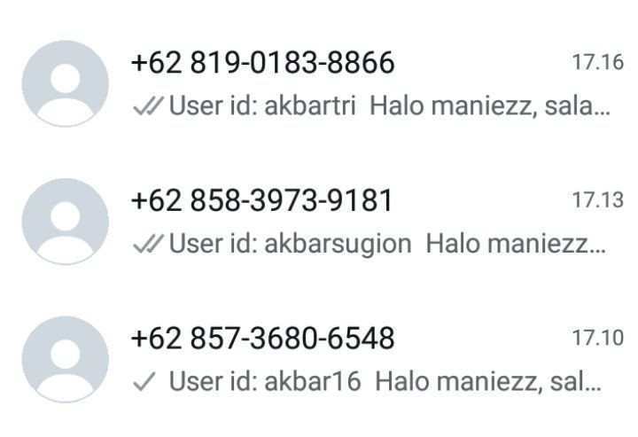Select the 'User id: akbartri' preview text
Screen dimensions: 638x437
262,105
